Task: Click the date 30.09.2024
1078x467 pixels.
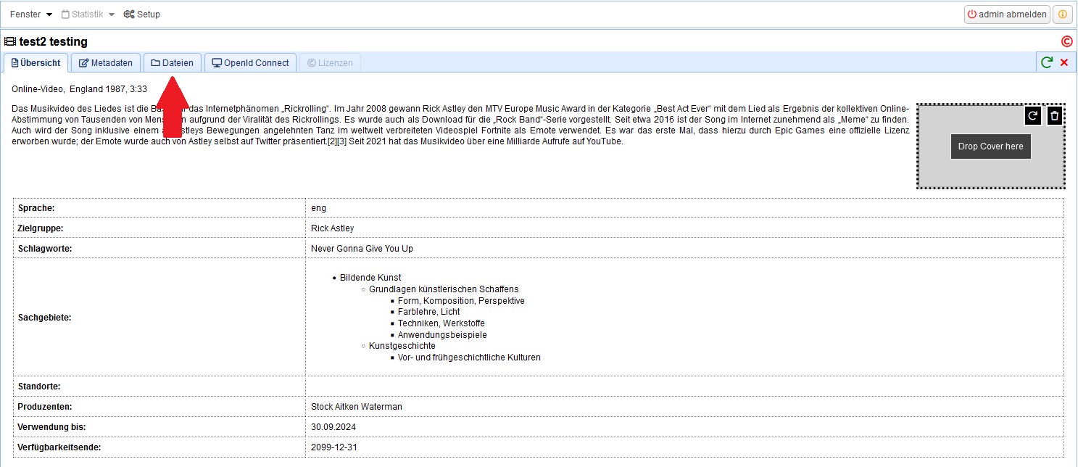Action: pyautogui.click(x=333, y=427)
